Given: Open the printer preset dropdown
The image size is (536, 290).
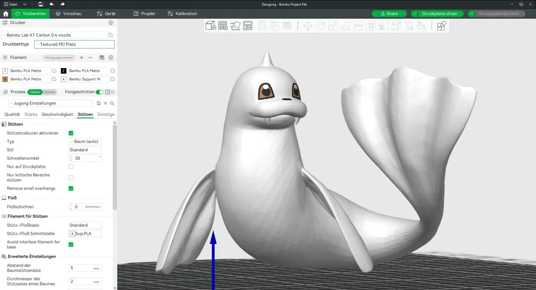Looking at the screenshot, I should coord(55,35).
